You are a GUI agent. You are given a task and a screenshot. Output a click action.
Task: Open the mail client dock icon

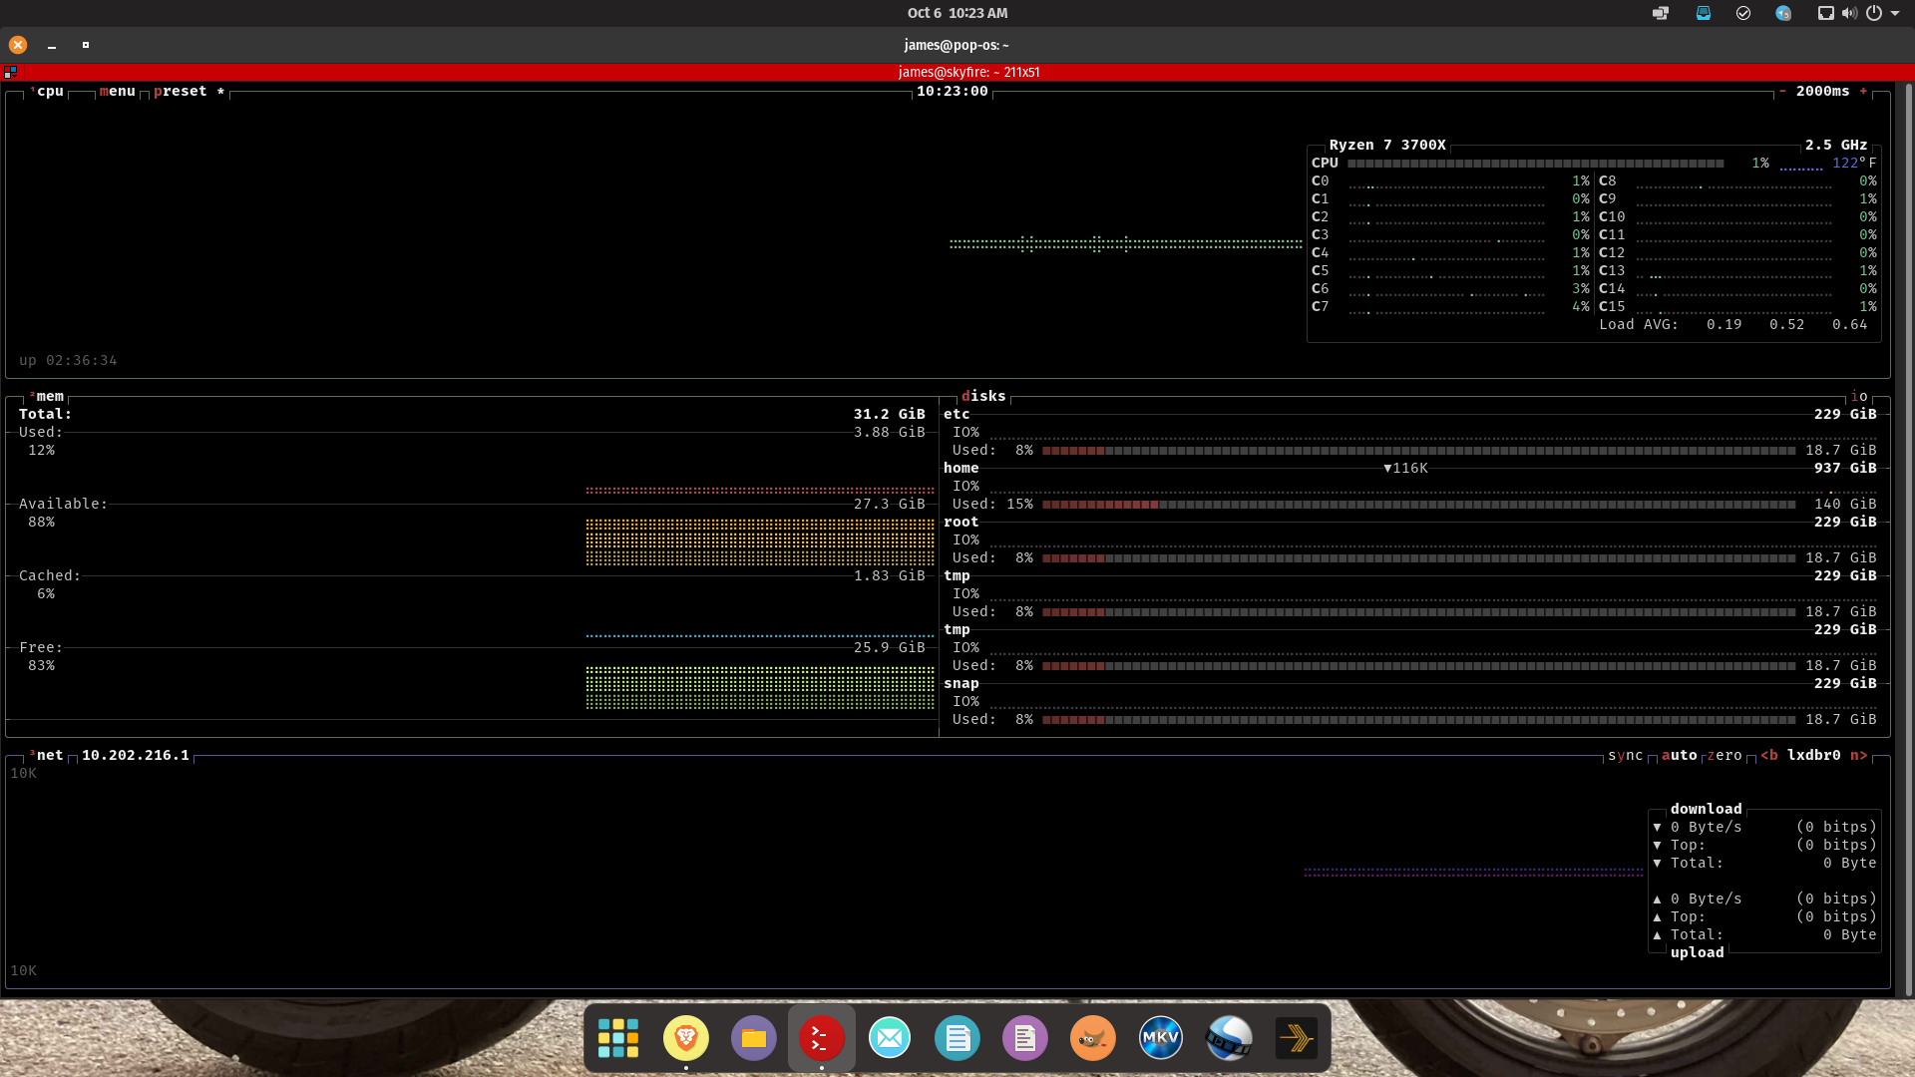point(889,1038)
